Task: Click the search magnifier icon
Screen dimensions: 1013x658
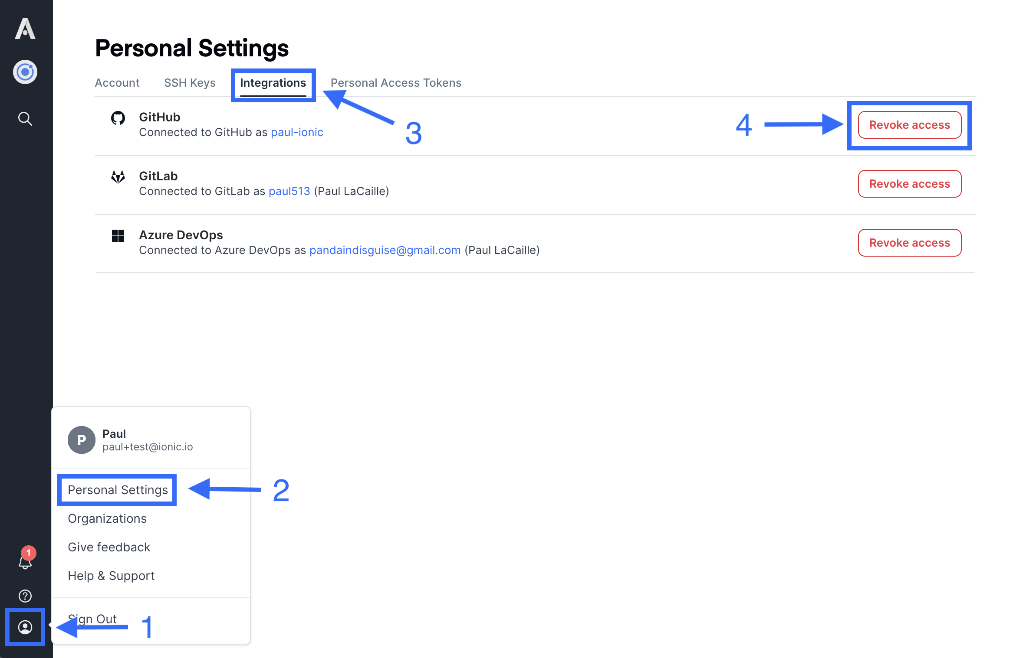Action: pos(25,118)
